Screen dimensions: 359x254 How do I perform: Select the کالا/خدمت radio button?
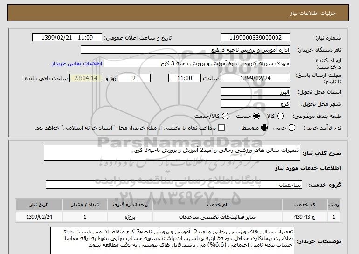225,116
